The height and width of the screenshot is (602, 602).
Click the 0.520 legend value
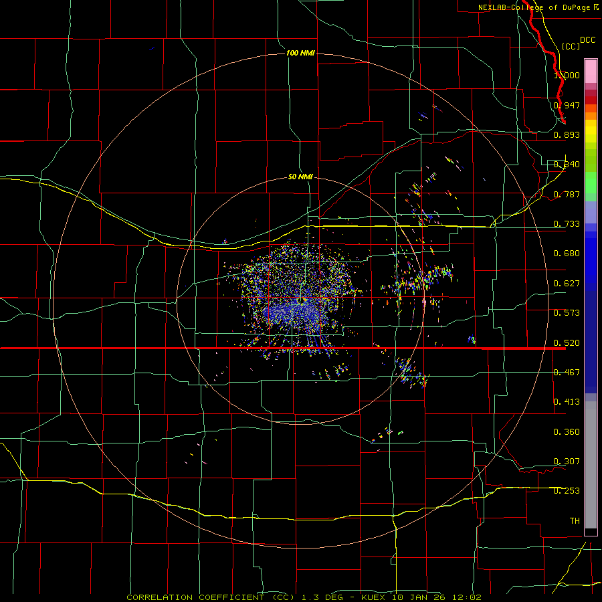567,343
